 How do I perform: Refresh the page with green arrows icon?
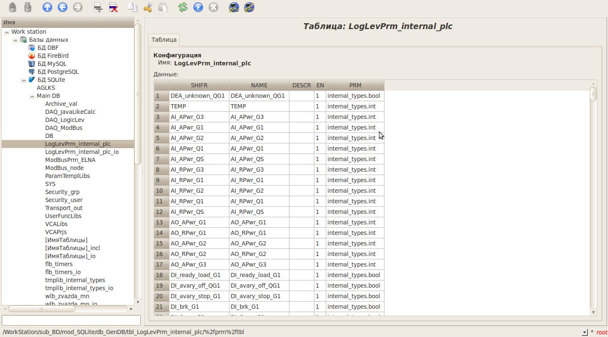click(183, 7)
